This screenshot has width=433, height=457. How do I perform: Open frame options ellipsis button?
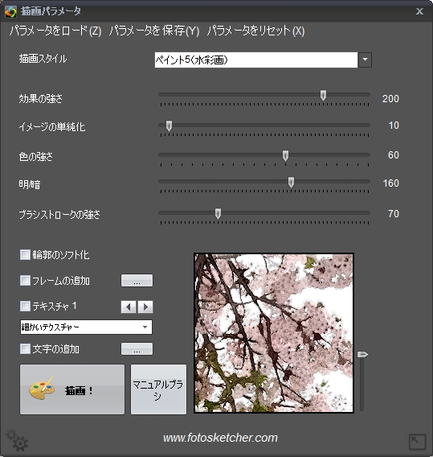pos(137,280)
